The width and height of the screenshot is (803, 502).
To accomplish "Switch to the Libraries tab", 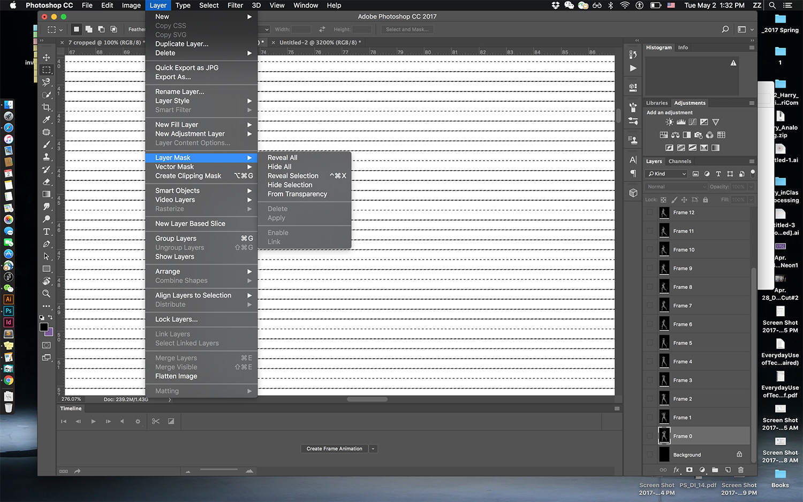I will point(657,103).
